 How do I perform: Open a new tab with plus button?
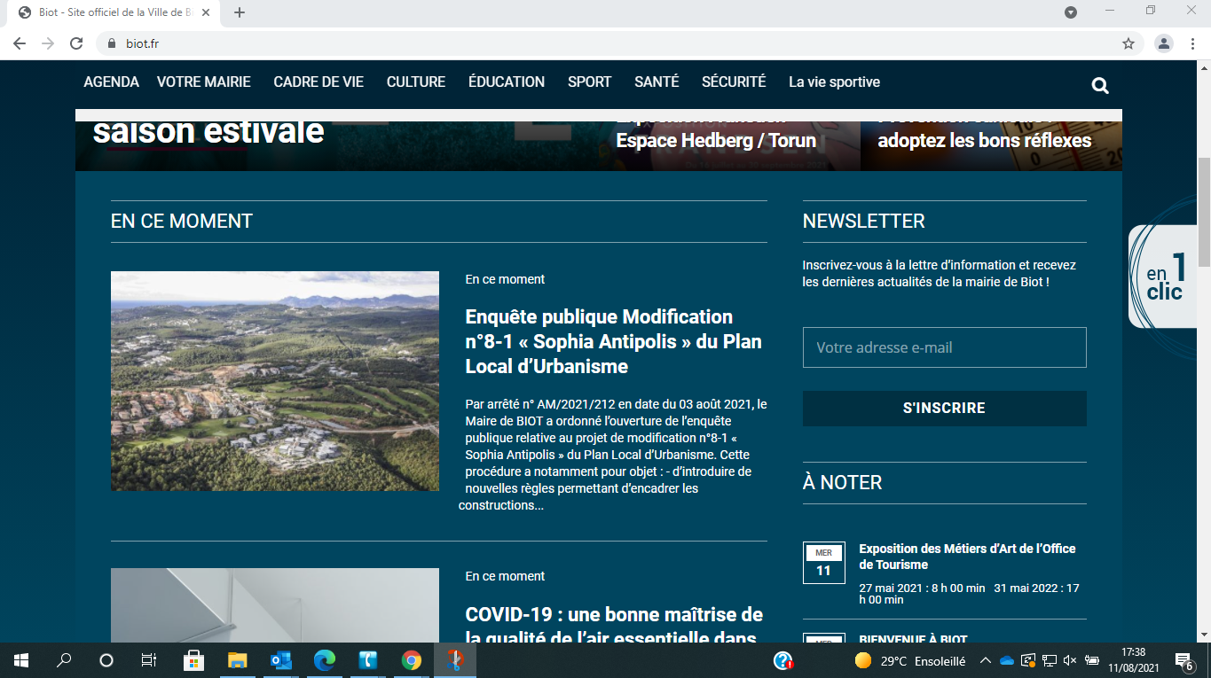point(240,12)
